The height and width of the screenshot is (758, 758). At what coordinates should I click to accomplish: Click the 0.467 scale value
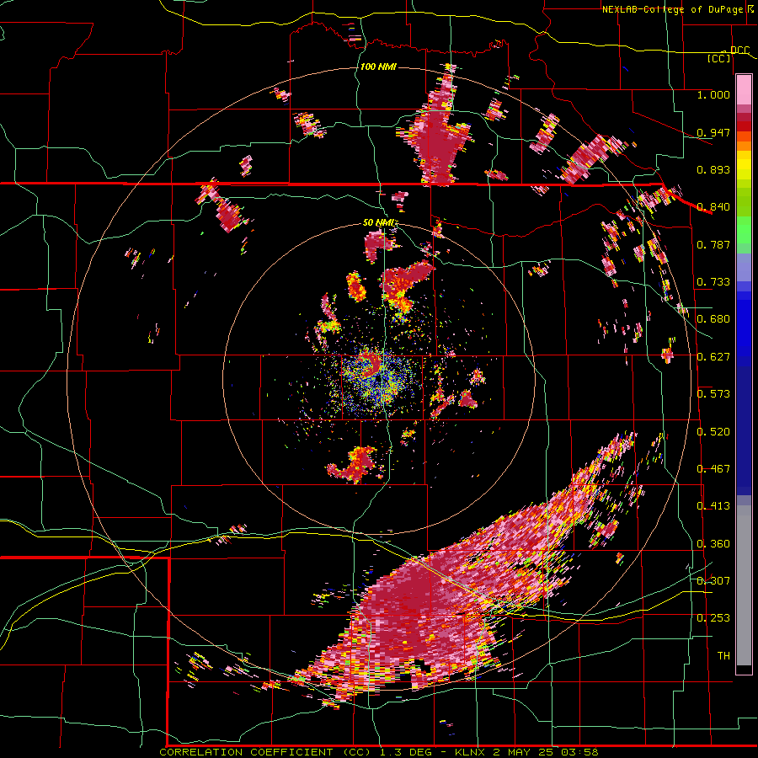tap(713, 468)
